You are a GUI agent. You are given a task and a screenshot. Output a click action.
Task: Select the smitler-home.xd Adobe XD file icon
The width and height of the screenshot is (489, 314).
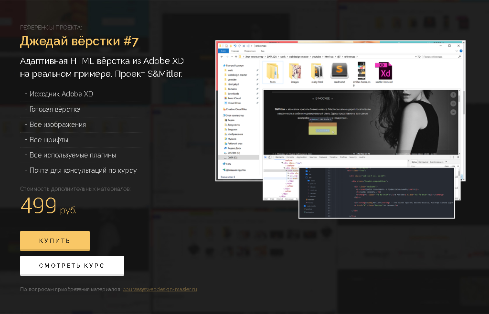click(384, 72)
